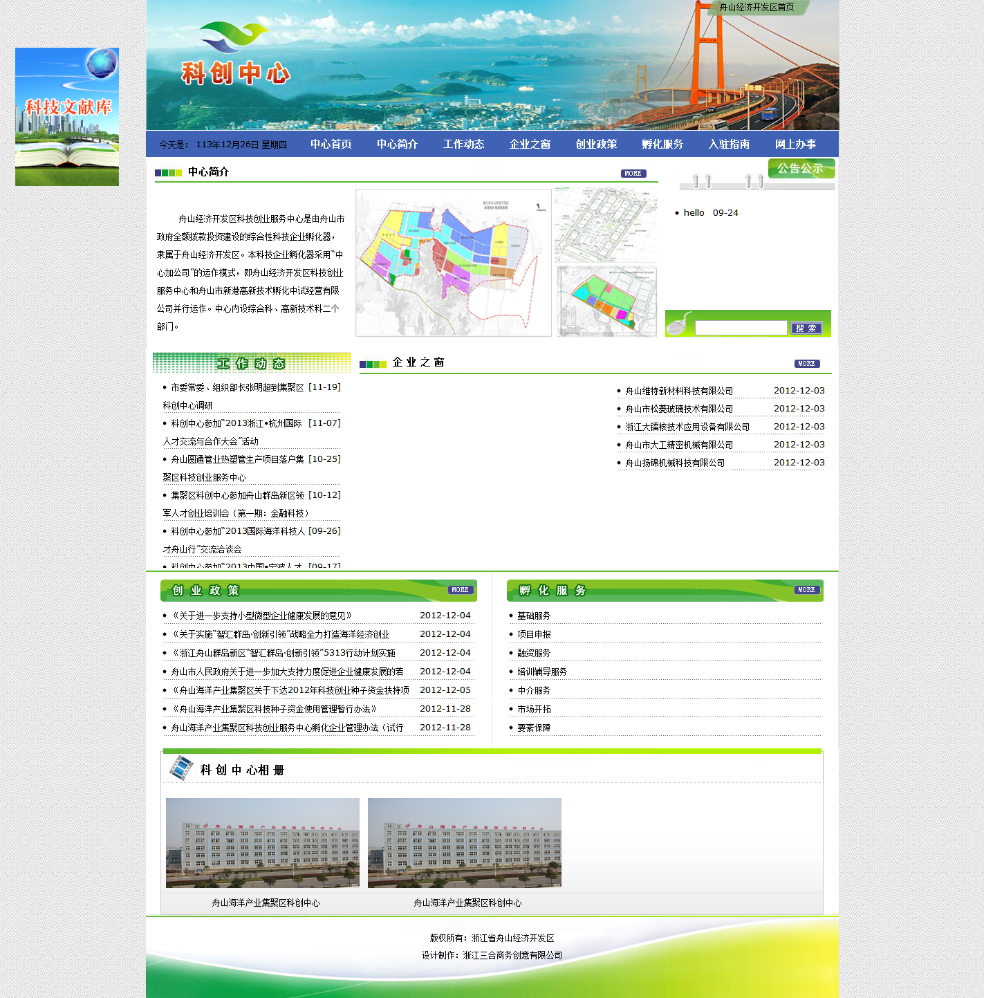Select 工作动态 in navigation bar
Screen dimensions: 984x998
click(463, 144)
